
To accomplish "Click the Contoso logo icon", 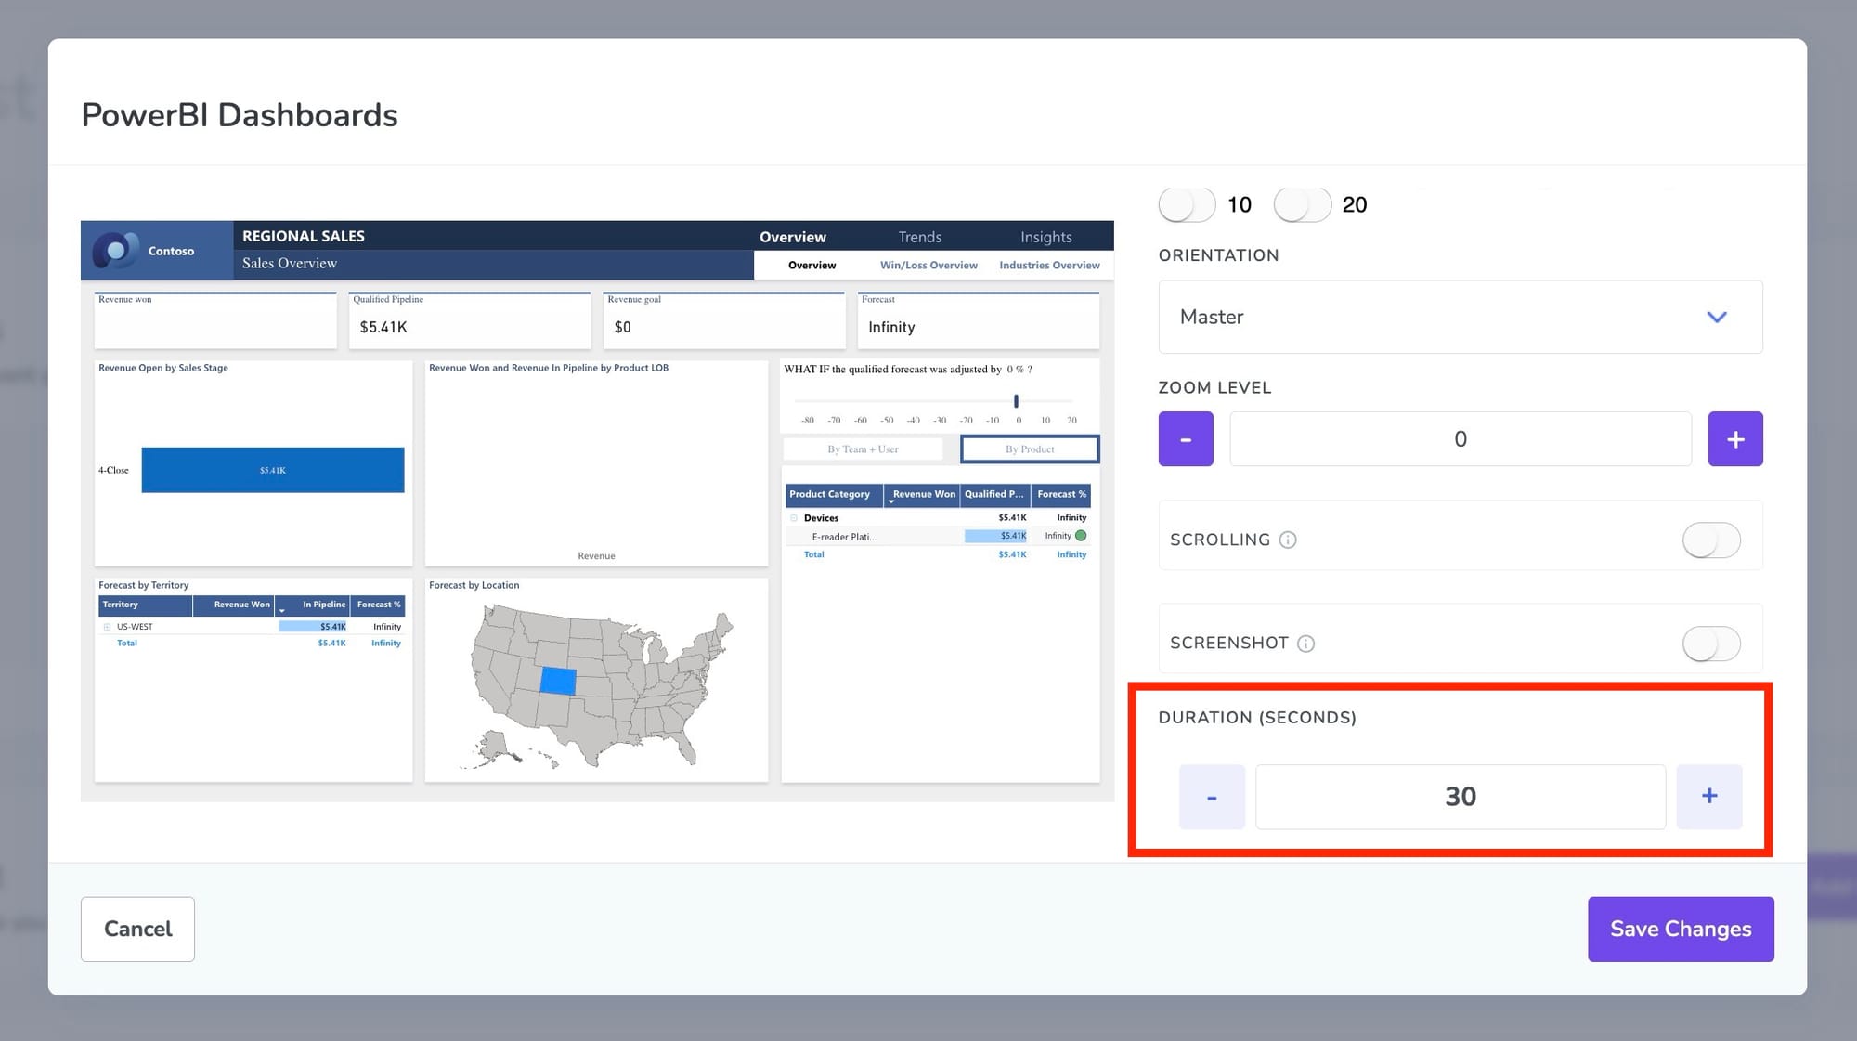I will [116, 251].
